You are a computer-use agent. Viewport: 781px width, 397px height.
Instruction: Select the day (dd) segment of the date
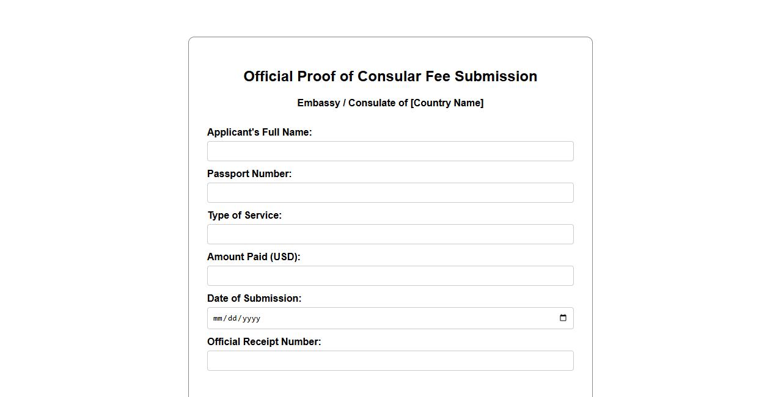232,318
